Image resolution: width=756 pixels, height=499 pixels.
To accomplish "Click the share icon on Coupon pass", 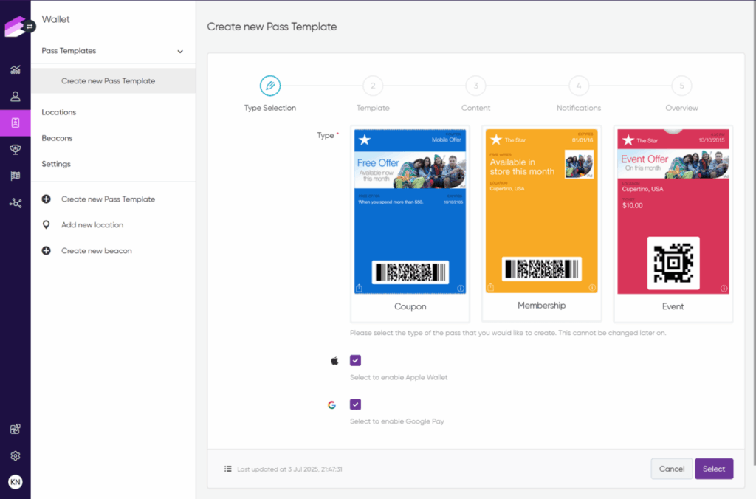I will point(359,288).
